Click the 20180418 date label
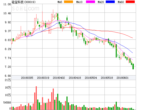Screen dimensions: 150x110 pos(75,78)
